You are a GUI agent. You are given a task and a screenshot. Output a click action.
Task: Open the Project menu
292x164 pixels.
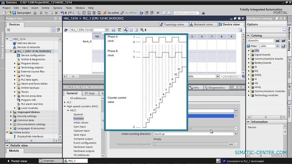pyautogui.click(x=6, y=8)
